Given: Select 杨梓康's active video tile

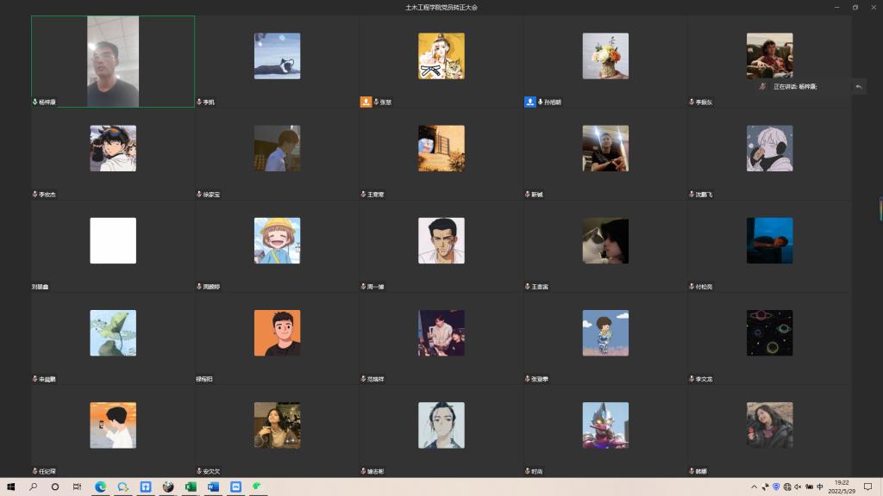Looking at the screenshot, I should [113, 61].
